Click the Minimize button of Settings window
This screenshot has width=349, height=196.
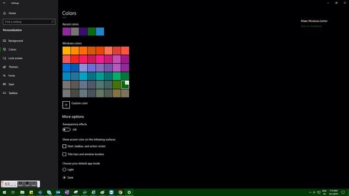click(x=328, y=3)
